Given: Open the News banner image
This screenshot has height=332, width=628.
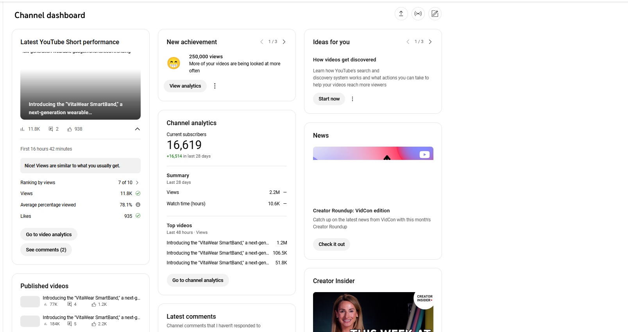Looking at the screenshot, I should pyautogui.click(x=373, y=153).
